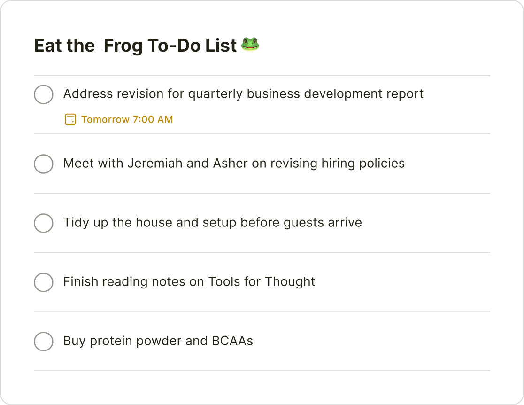Mark the Jeremiah and Asher meeting as complete
The height and width of the screenshot is (405, 524).
click(43, 164)
